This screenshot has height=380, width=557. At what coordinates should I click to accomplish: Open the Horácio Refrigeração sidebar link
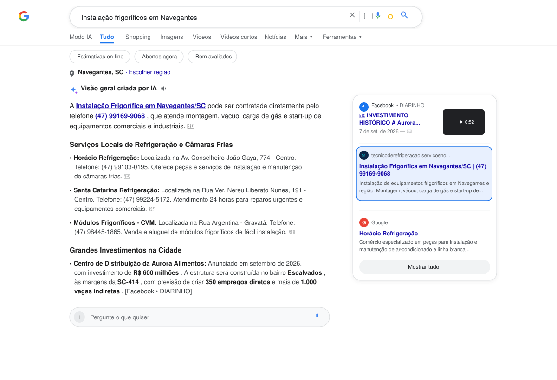point(389,234)
